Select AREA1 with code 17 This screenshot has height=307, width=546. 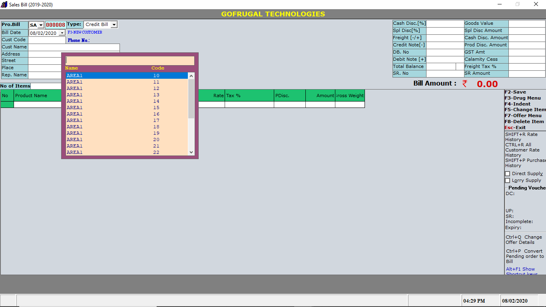coord(127,120)
